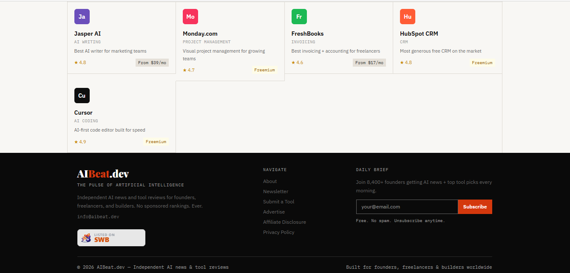Open the HubSpot CRM title link

(x=419, y=34)
